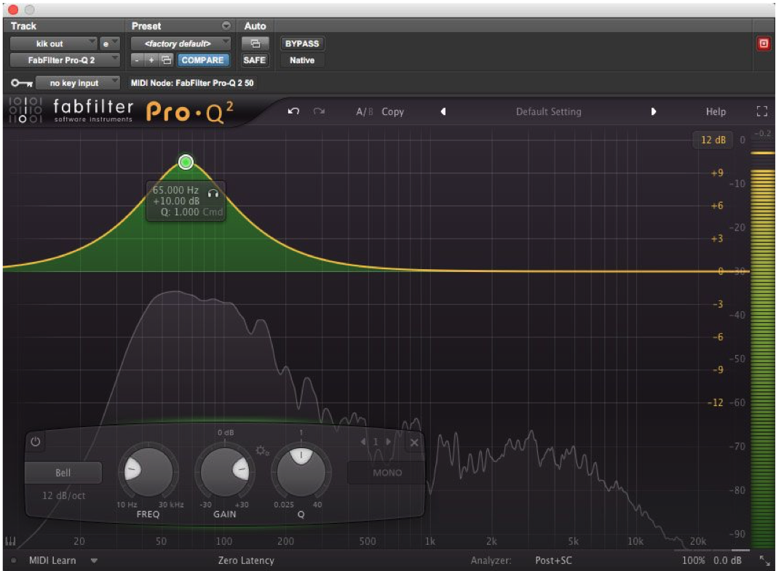Click the Copy A to B button
Screen dimensions: 776x571
392,112
